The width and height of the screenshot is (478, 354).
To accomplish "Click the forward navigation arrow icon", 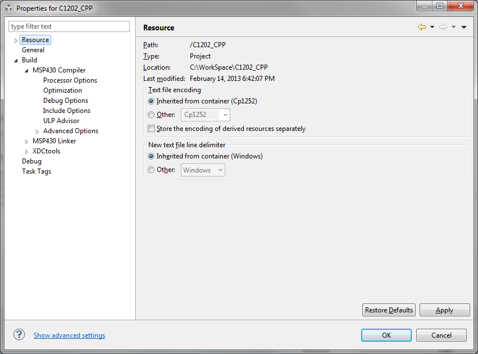I will [x=443, y=27].
